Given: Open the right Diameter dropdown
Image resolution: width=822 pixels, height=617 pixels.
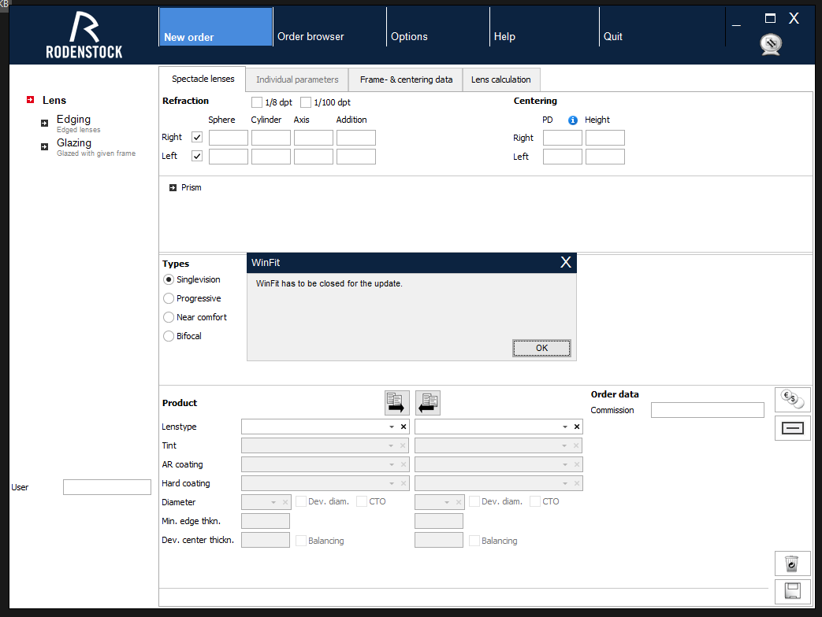Looking at the screenshot, I should tap(447, 502).
